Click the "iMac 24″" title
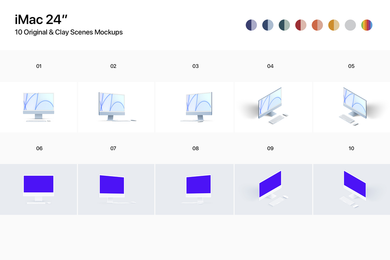390x260 pixels. pos(41,19)
